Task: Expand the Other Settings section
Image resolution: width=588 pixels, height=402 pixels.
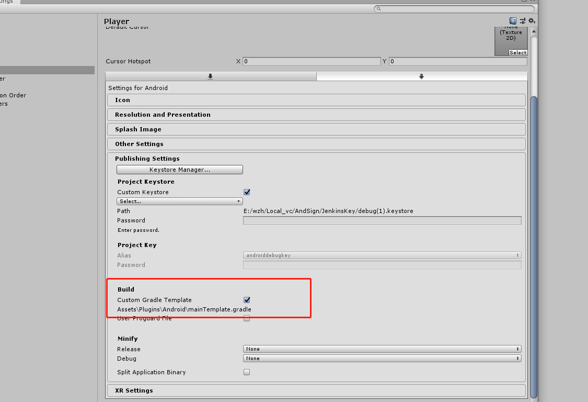Action: 316,144
